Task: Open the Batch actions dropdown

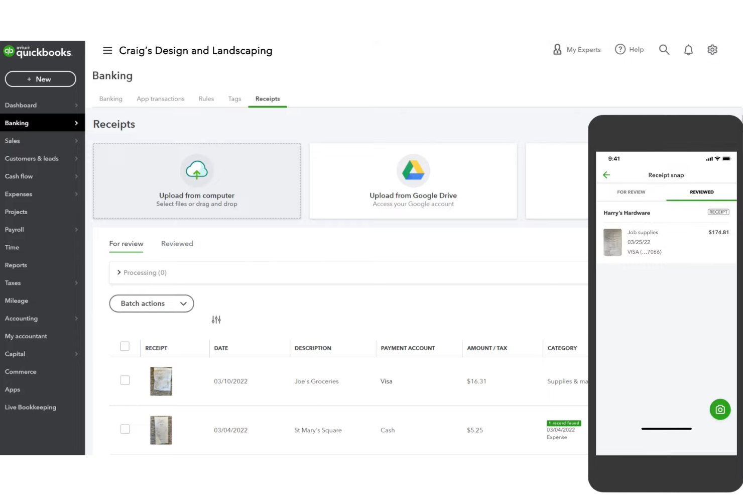Action: [x=151, y=303]
